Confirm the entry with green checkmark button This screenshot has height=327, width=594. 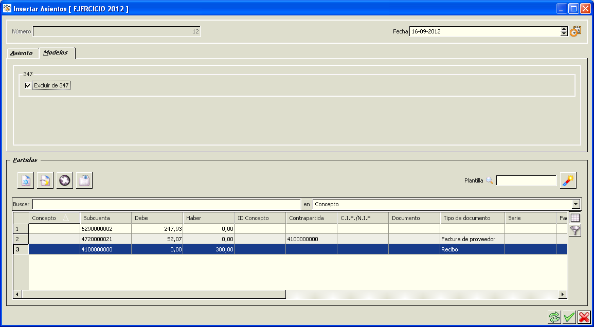[569, 317]
